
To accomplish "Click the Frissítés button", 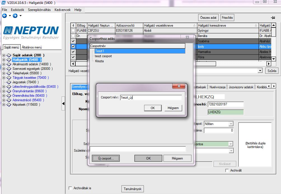I will (227, 18).
